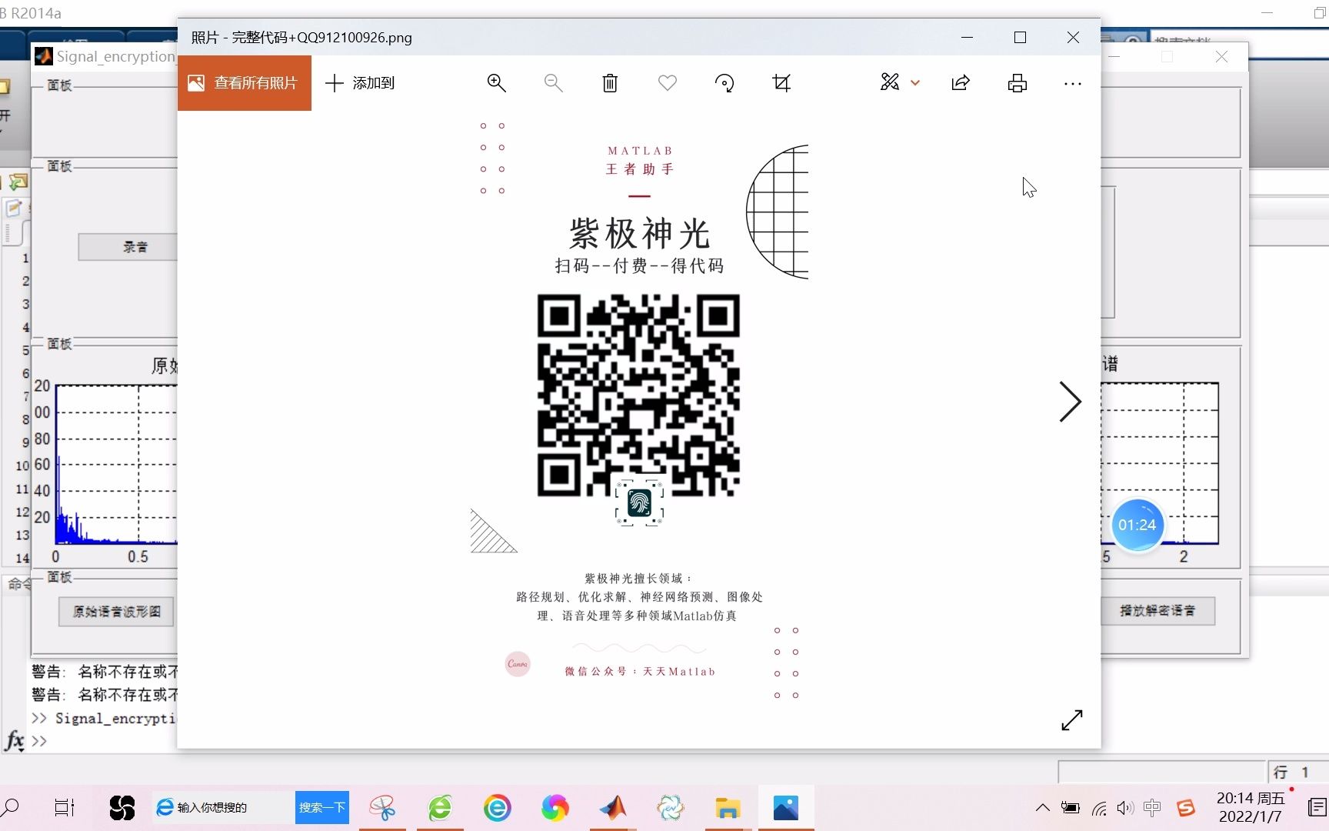This screenshot has width=1329, height=831.
Task: Click the 播放解密语音 button
Action: click(x=1158, y=610)
